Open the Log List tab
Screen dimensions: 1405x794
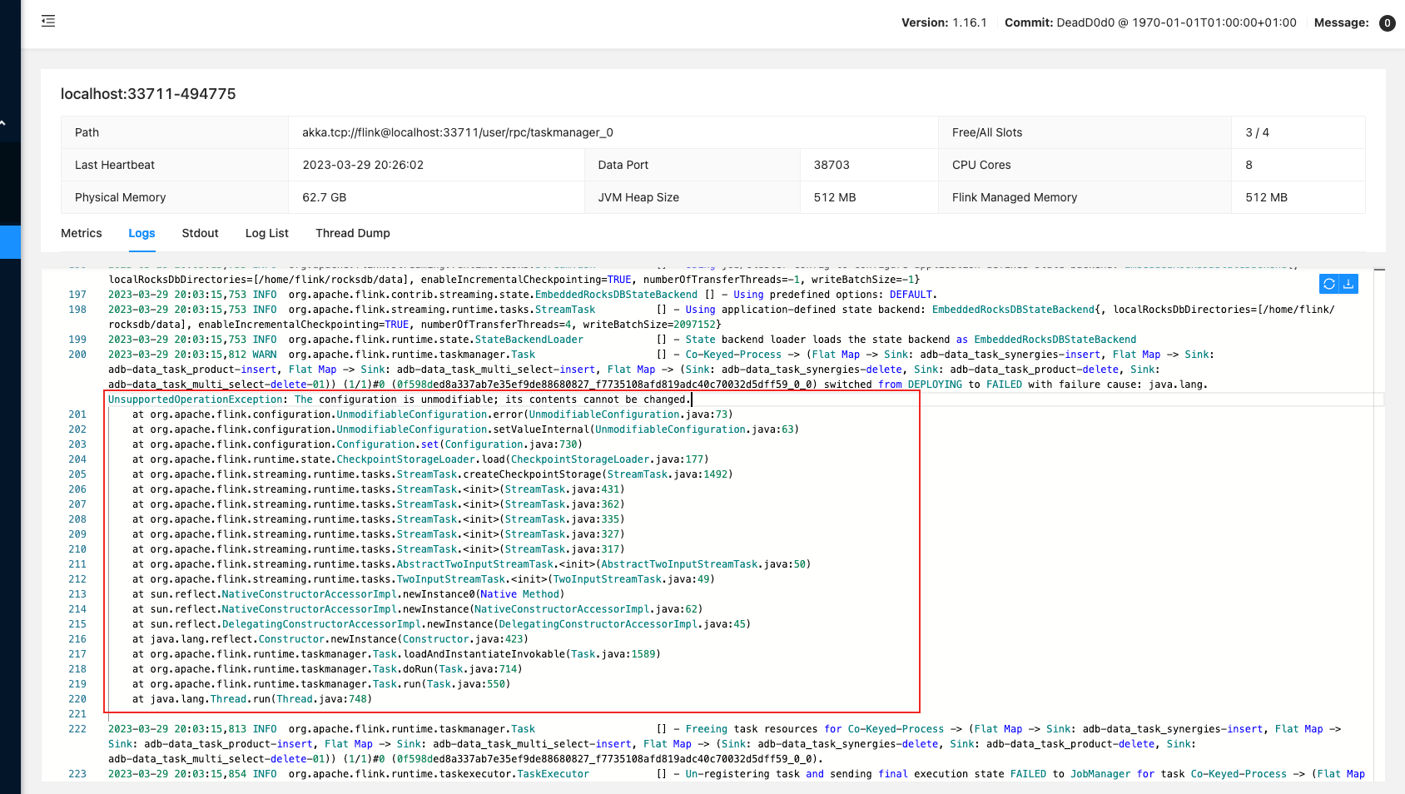tap(266, 233)
